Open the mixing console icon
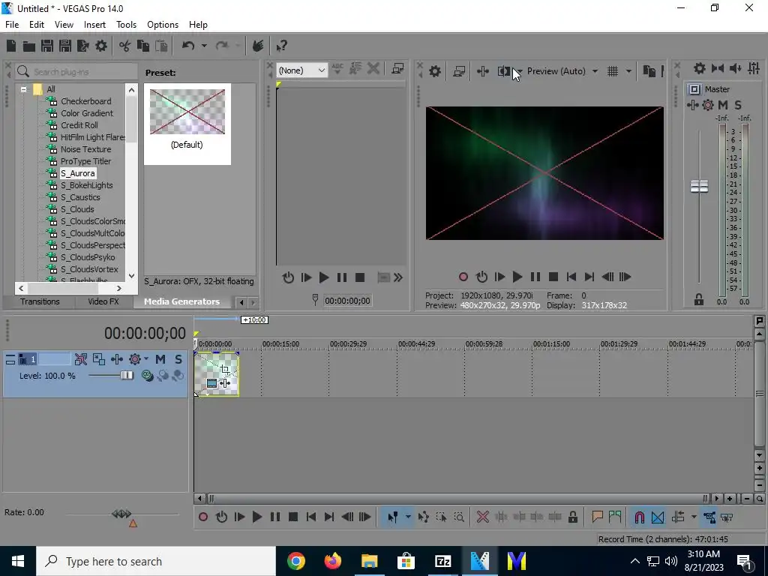Viewport: 768px width, 576px height. click(x=754, y=68)
